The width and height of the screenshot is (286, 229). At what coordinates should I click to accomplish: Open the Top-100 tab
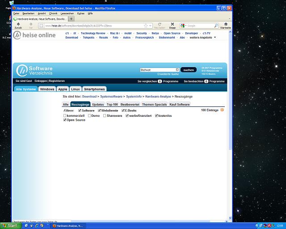(x=112, y=105)
